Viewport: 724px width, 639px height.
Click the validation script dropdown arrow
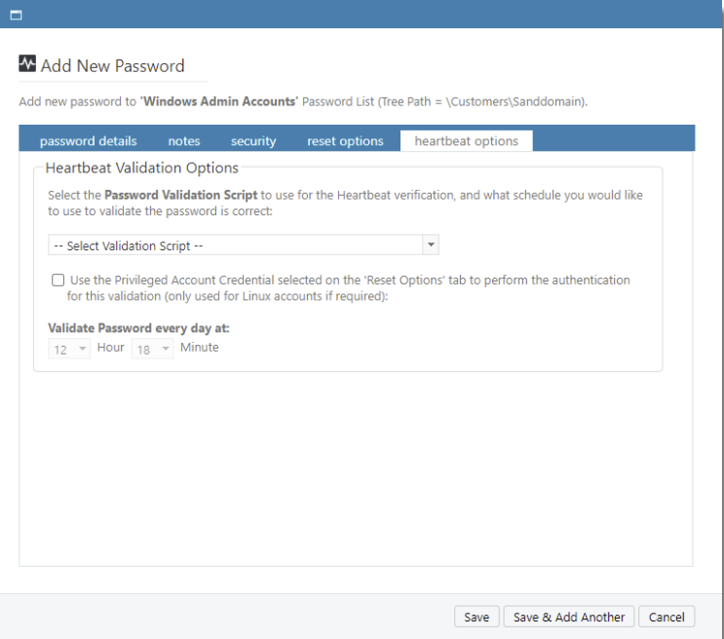[430, 245]
